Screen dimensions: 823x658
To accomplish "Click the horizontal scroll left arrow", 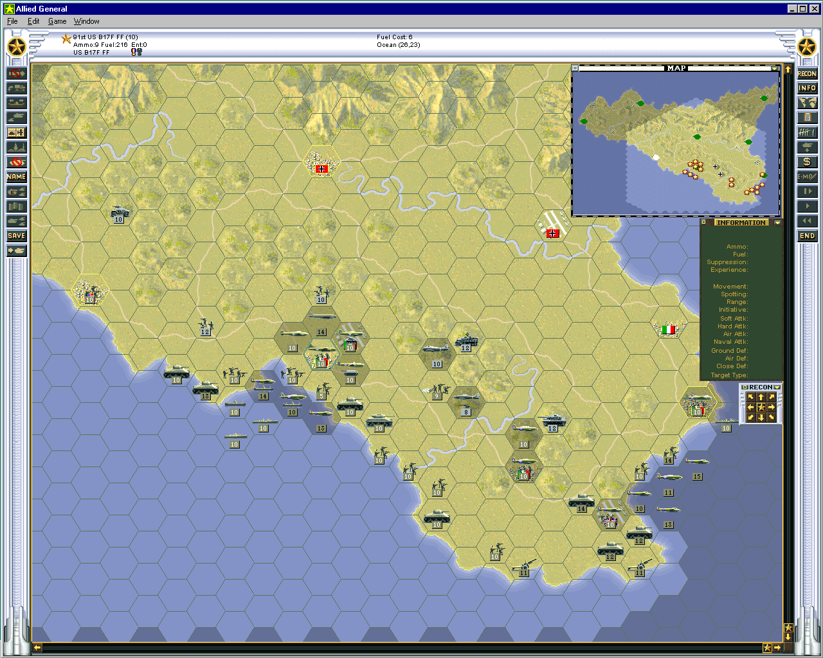I will pos(37,648).
